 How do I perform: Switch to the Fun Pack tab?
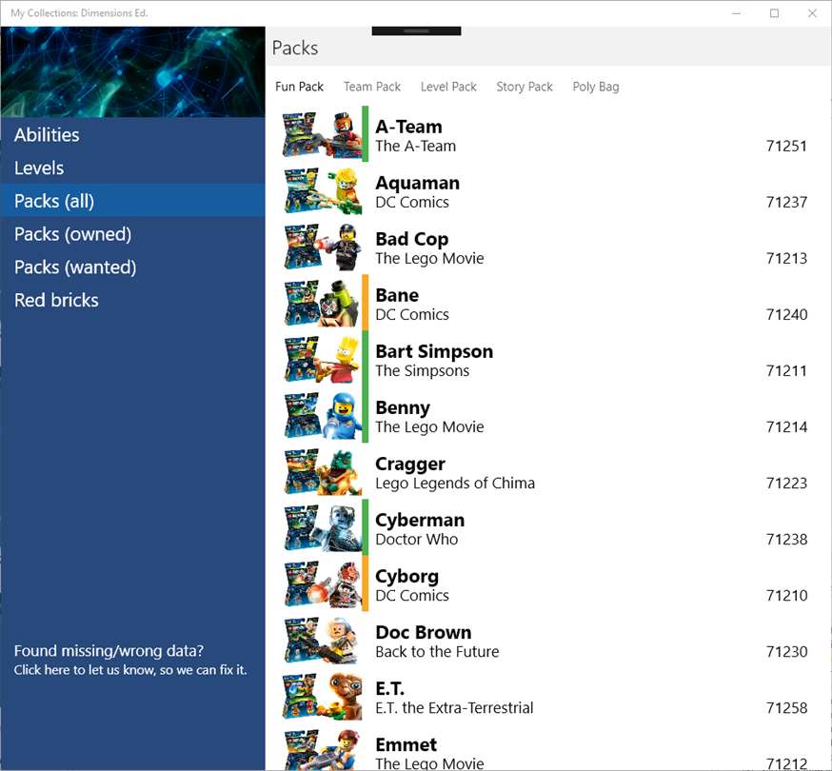point(299,87)
